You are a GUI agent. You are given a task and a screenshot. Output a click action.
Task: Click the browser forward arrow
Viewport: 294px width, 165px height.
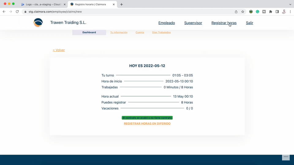[11, 12]
